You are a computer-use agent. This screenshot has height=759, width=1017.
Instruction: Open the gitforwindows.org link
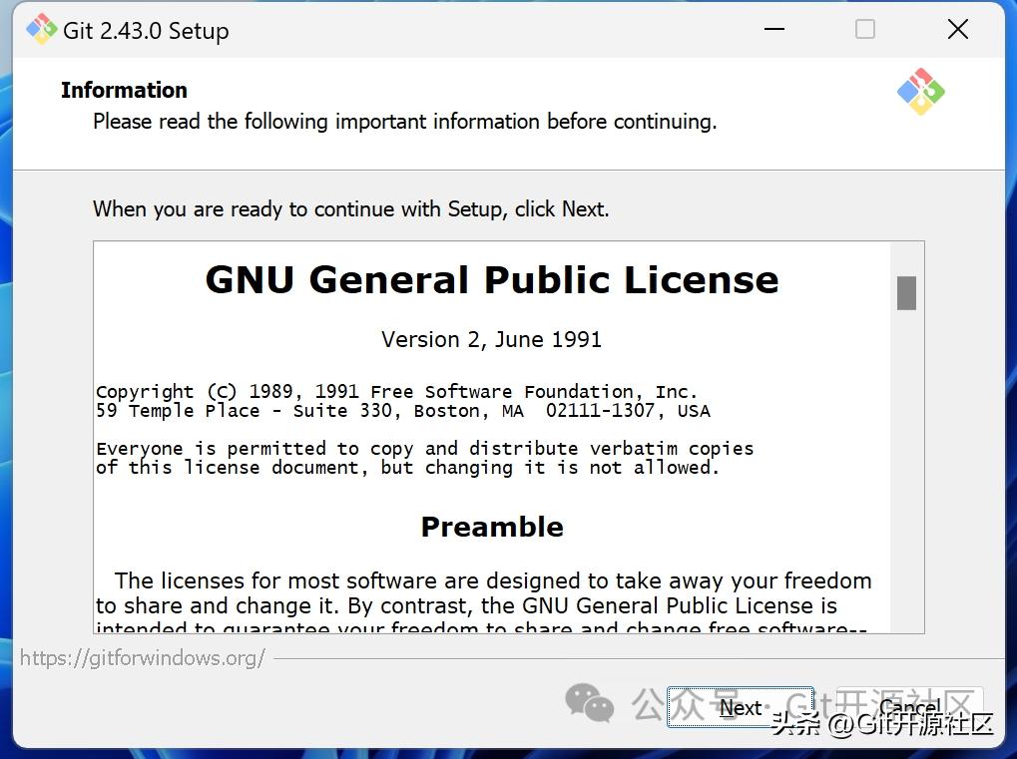(x=143, y=658)
